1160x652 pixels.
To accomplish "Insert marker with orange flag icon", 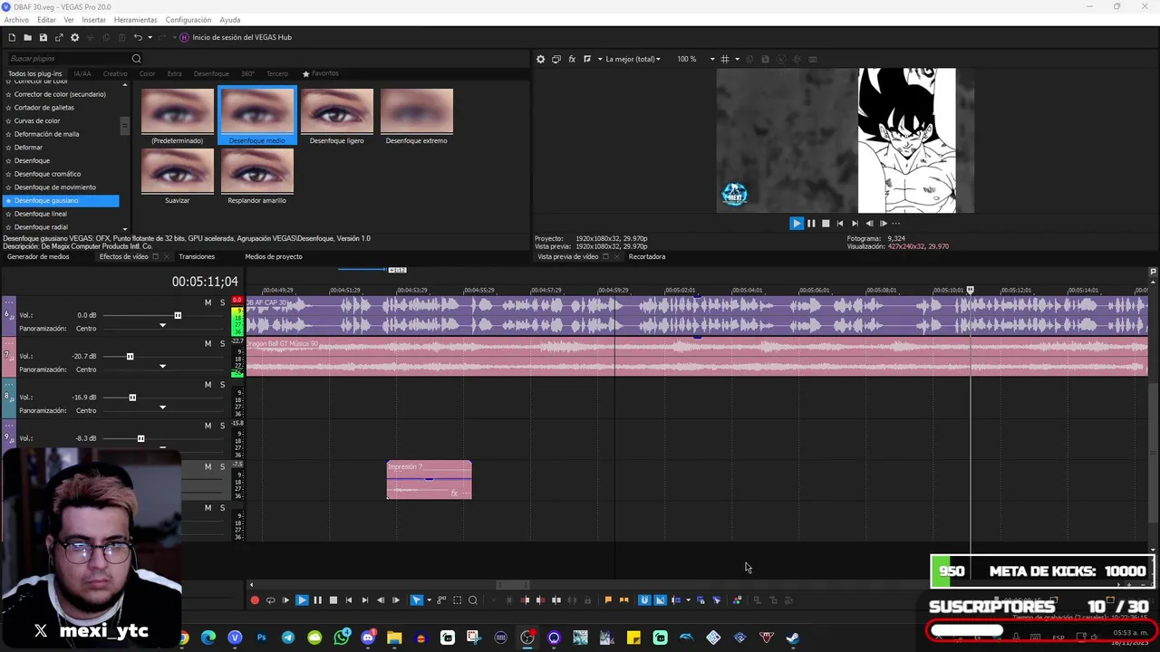I will [x=608, y=599].
